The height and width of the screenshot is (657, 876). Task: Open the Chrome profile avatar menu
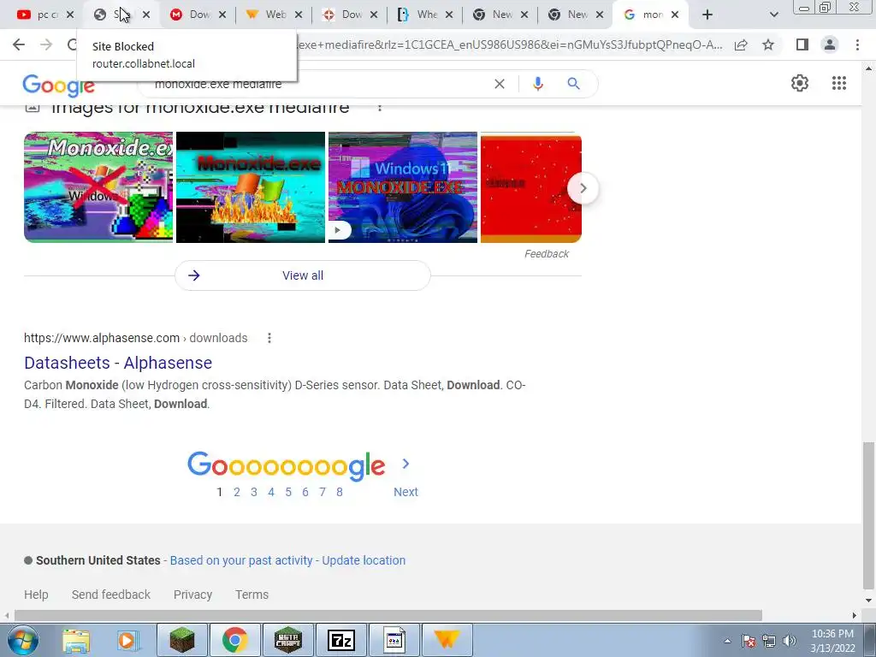pos(830,44)
